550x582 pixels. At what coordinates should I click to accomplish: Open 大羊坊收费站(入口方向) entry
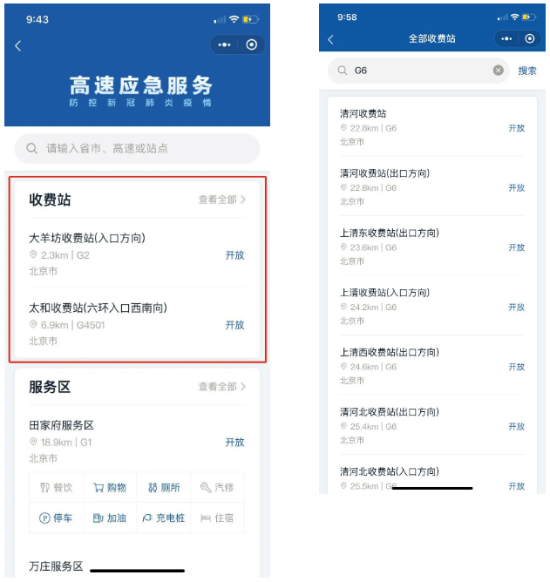pos(137,254)
